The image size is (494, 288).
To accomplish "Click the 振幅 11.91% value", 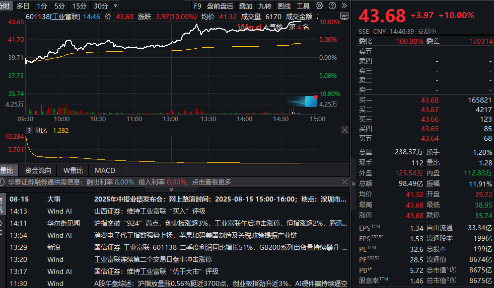I will click(480, 183).
